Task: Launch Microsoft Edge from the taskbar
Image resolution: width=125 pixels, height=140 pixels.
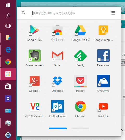Action: (x=8, y=50)
